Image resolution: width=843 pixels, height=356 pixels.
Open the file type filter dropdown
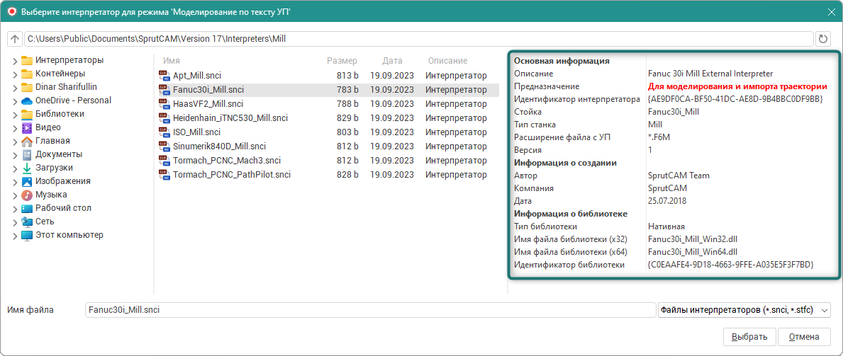coord(744,310)
